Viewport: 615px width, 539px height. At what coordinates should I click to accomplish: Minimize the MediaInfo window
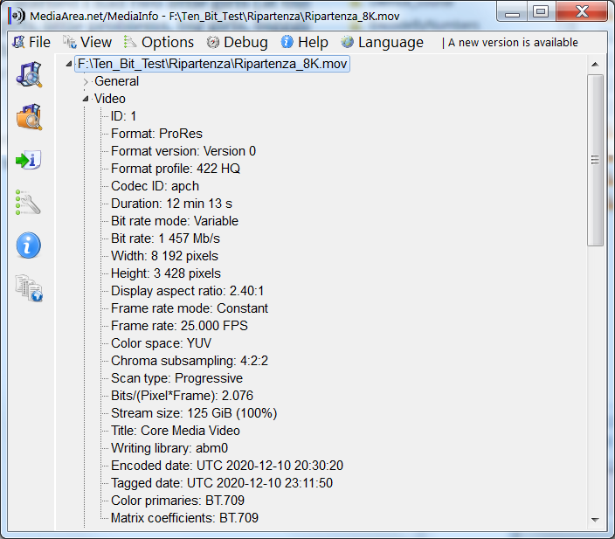(x=512, y=12)
